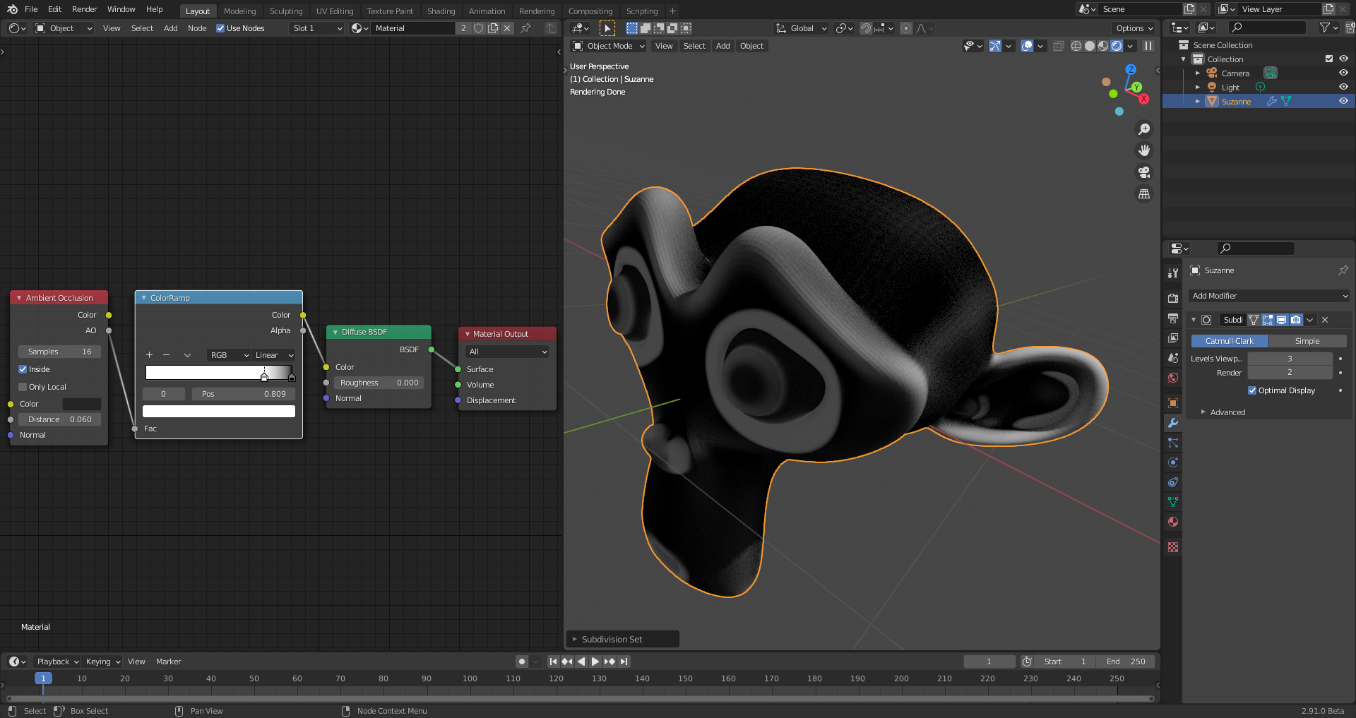Enable the Only Local checkbox
Screen dimensions: 1356x718
(x=23, y=386)
